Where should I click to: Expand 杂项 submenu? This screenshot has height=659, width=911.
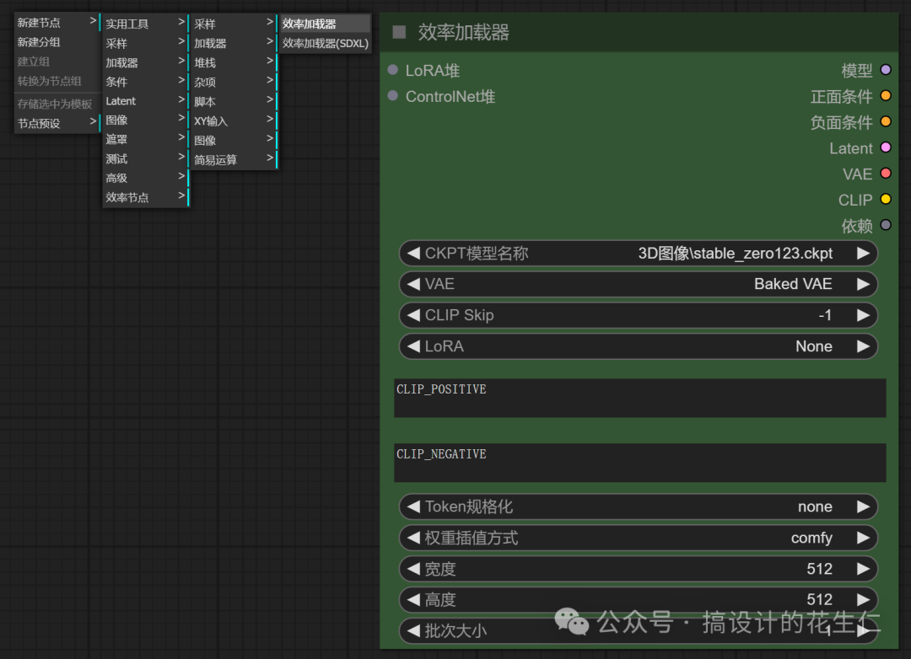[x=234, y=82]
